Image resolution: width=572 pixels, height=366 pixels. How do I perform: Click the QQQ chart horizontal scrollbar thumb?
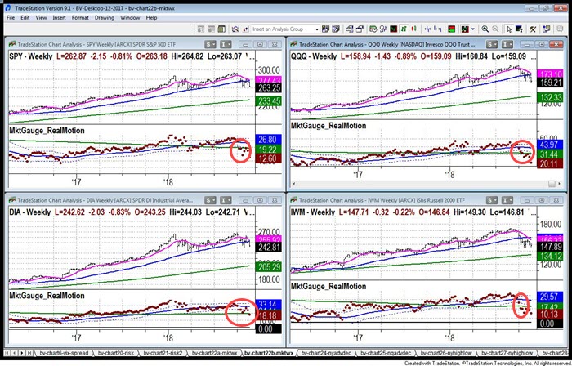552,184
